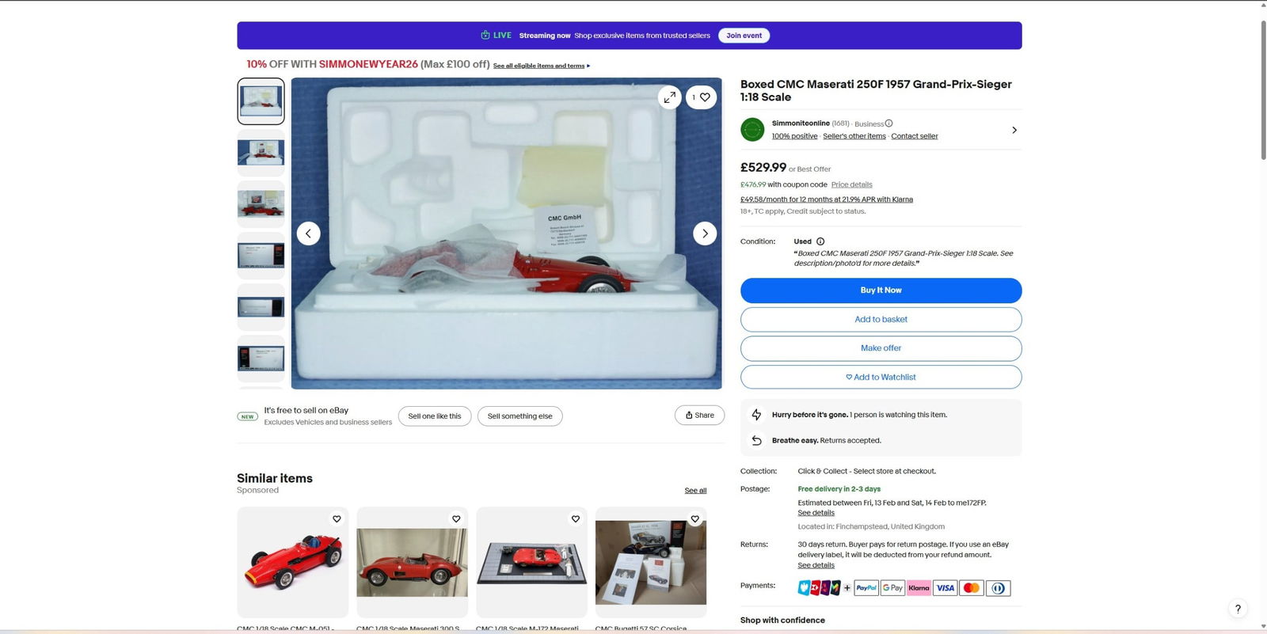Expand 'See all eligible items and terms'
This screenshot has height=634, width=1267.
pos(541,66)
